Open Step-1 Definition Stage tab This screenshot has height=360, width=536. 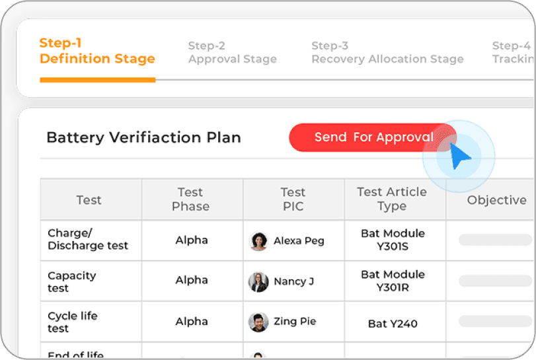tap(97, 52)
